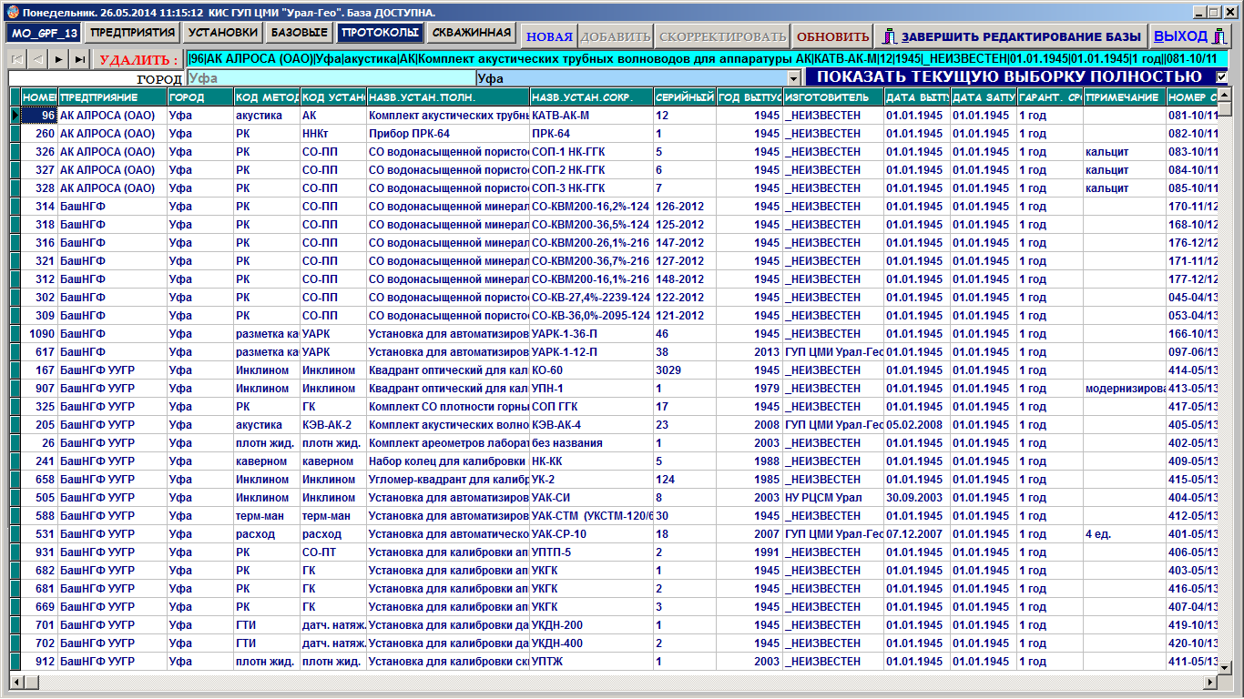
Task: Select the КО-60 cell
Action: (591, 370)
